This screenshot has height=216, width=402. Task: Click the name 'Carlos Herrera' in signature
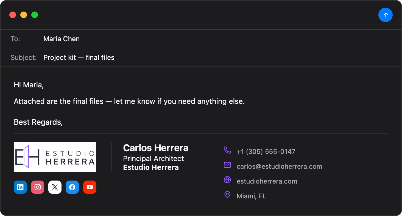point(156,148)
